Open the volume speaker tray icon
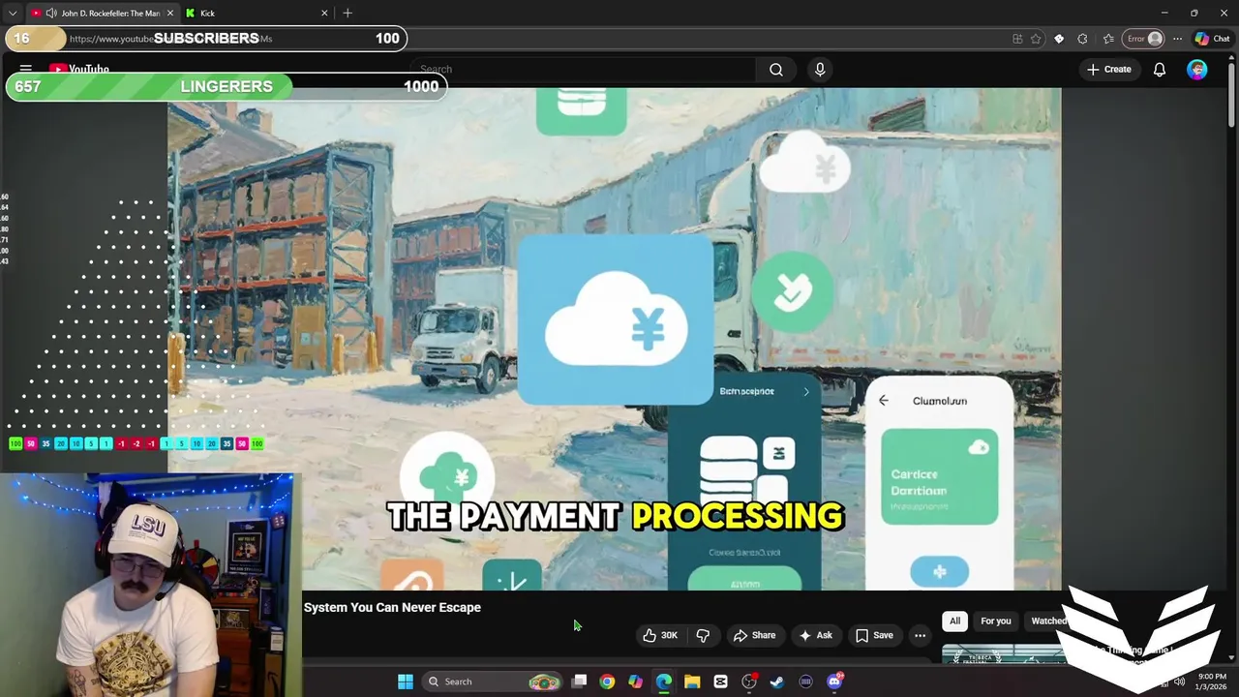 point(1179,682)
